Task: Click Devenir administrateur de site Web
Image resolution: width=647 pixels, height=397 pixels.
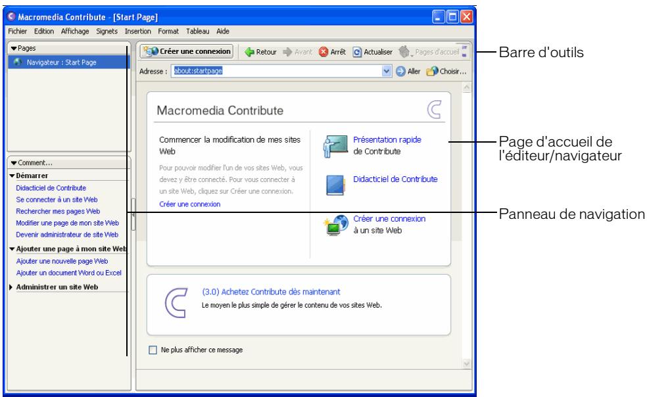Action: 67,235
